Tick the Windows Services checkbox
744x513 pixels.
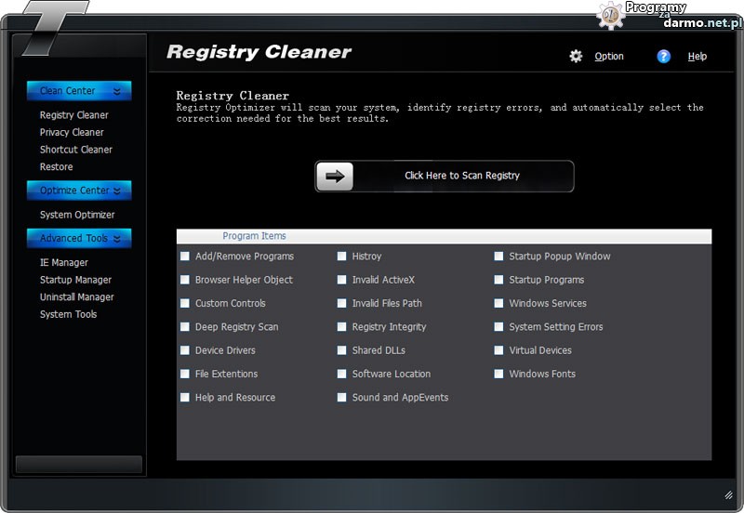point(498,304)
